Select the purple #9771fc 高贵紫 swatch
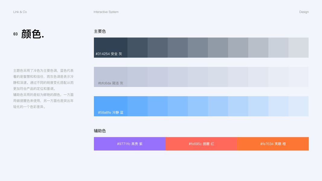Image resolution: width=322 pixels, height=181 pixels. tap(129, 144)
